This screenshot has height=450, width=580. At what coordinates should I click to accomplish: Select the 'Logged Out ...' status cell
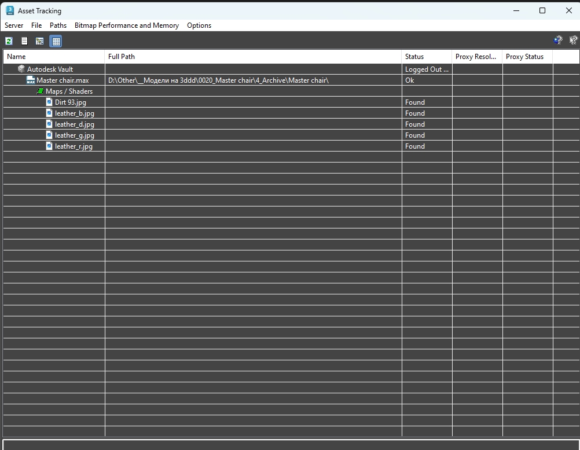click(427, 69)
